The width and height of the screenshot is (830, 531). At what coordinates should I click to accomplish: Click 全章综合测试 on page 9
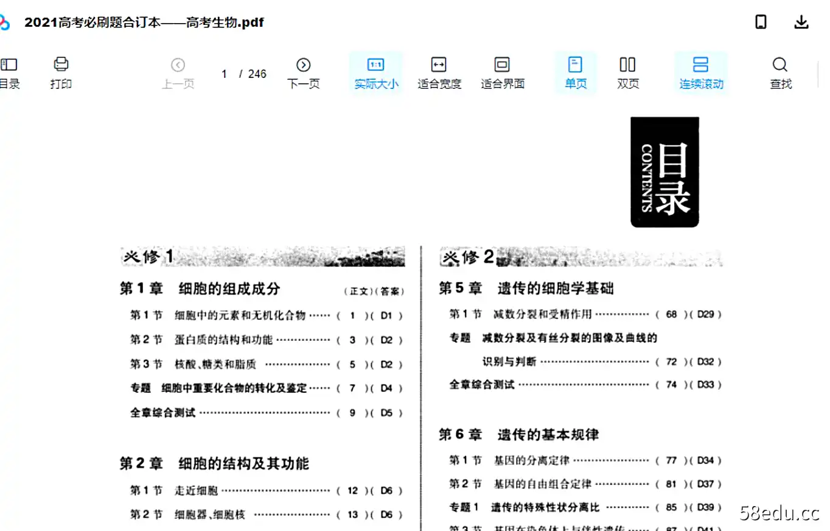pos(163,413)
